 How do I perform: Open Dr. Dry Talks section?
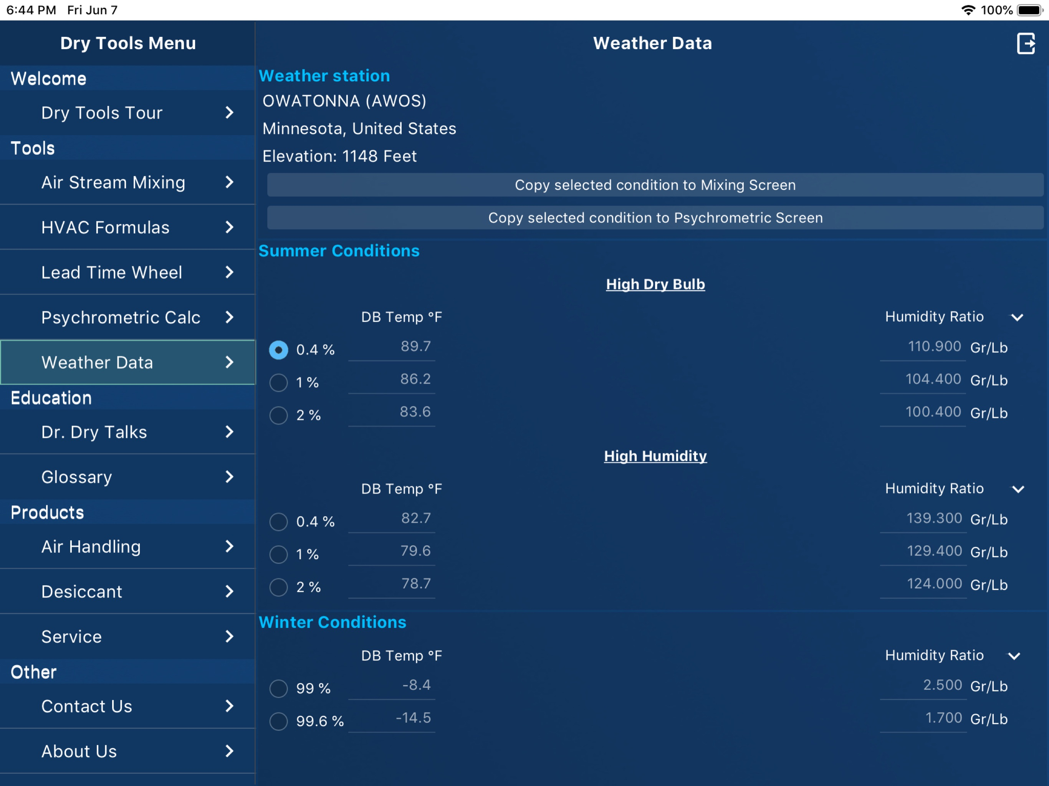click(x=127, y=432)
